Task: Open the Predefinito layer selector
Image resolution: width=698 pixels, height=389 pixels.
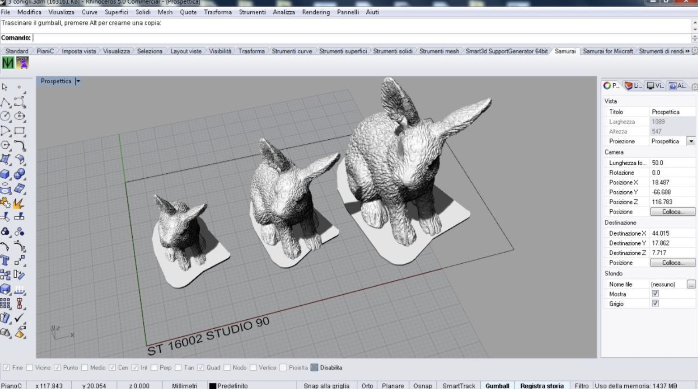Action: coord(228,386)
